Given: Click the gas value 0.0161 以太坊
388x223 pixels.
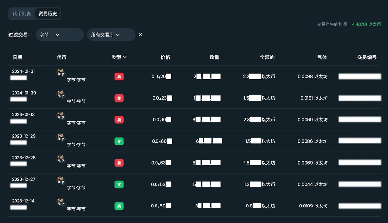Looking at the screenshot, I should click(x=314, y=98).
